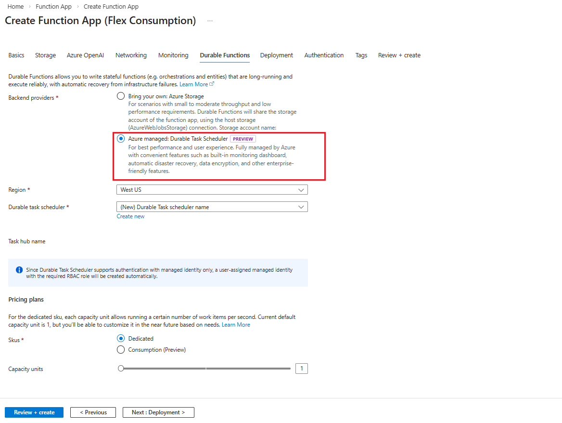Go to the Tags tab
The width and height of the screenshot is (562, 423).
[x=361, y=55]
